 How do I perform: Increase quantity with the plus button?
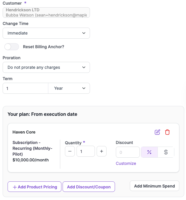click(x=101, y=151)
